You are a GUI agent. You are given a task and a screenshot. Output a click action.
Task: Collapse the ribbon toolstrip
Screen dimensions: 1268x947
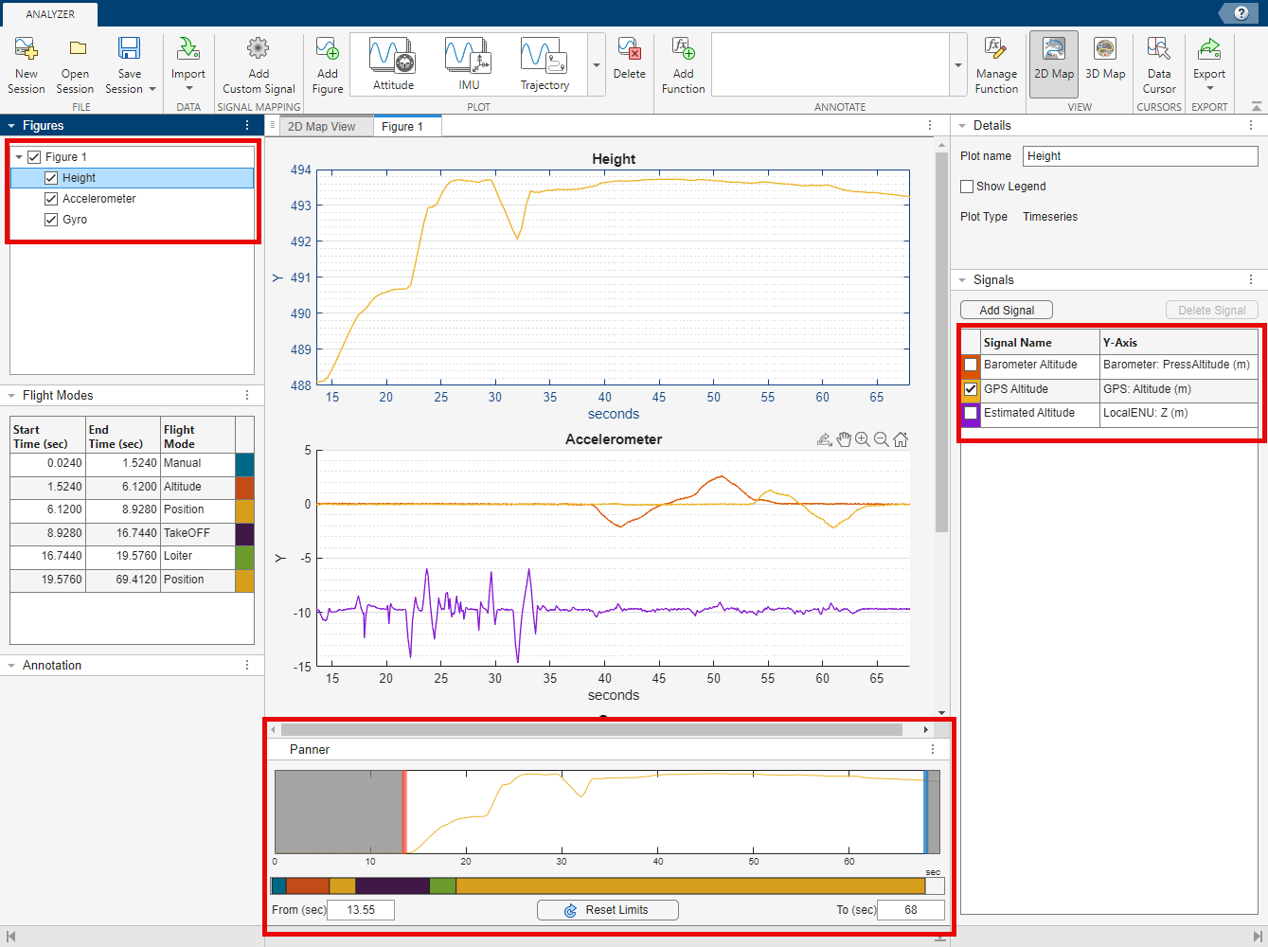(1256, 107)
